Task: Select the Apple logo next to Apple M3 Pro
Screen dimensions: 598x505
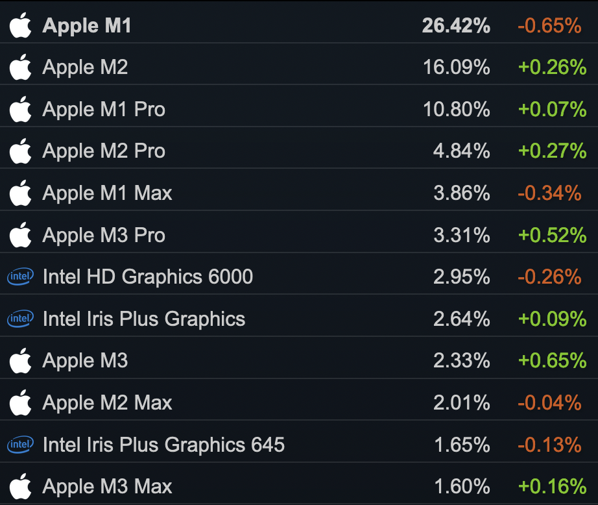Action: 20,235
